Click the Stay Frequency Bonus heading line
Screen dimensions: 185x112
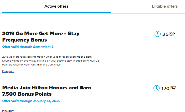[x=25, y=40]
